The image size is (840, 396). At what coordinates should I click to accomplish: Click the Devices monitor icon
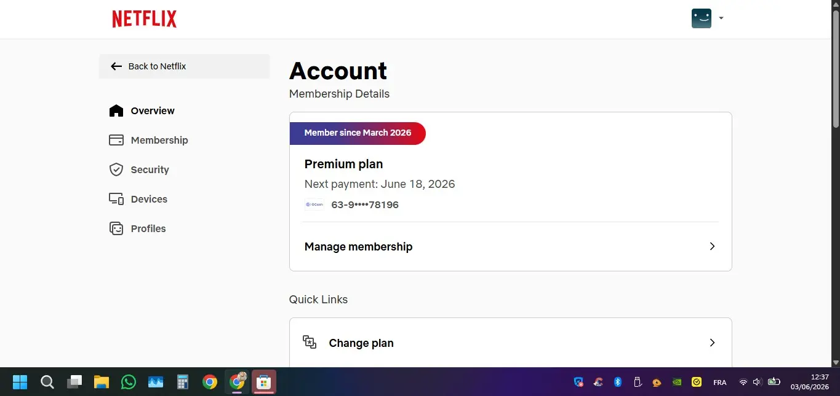[116, 199]
